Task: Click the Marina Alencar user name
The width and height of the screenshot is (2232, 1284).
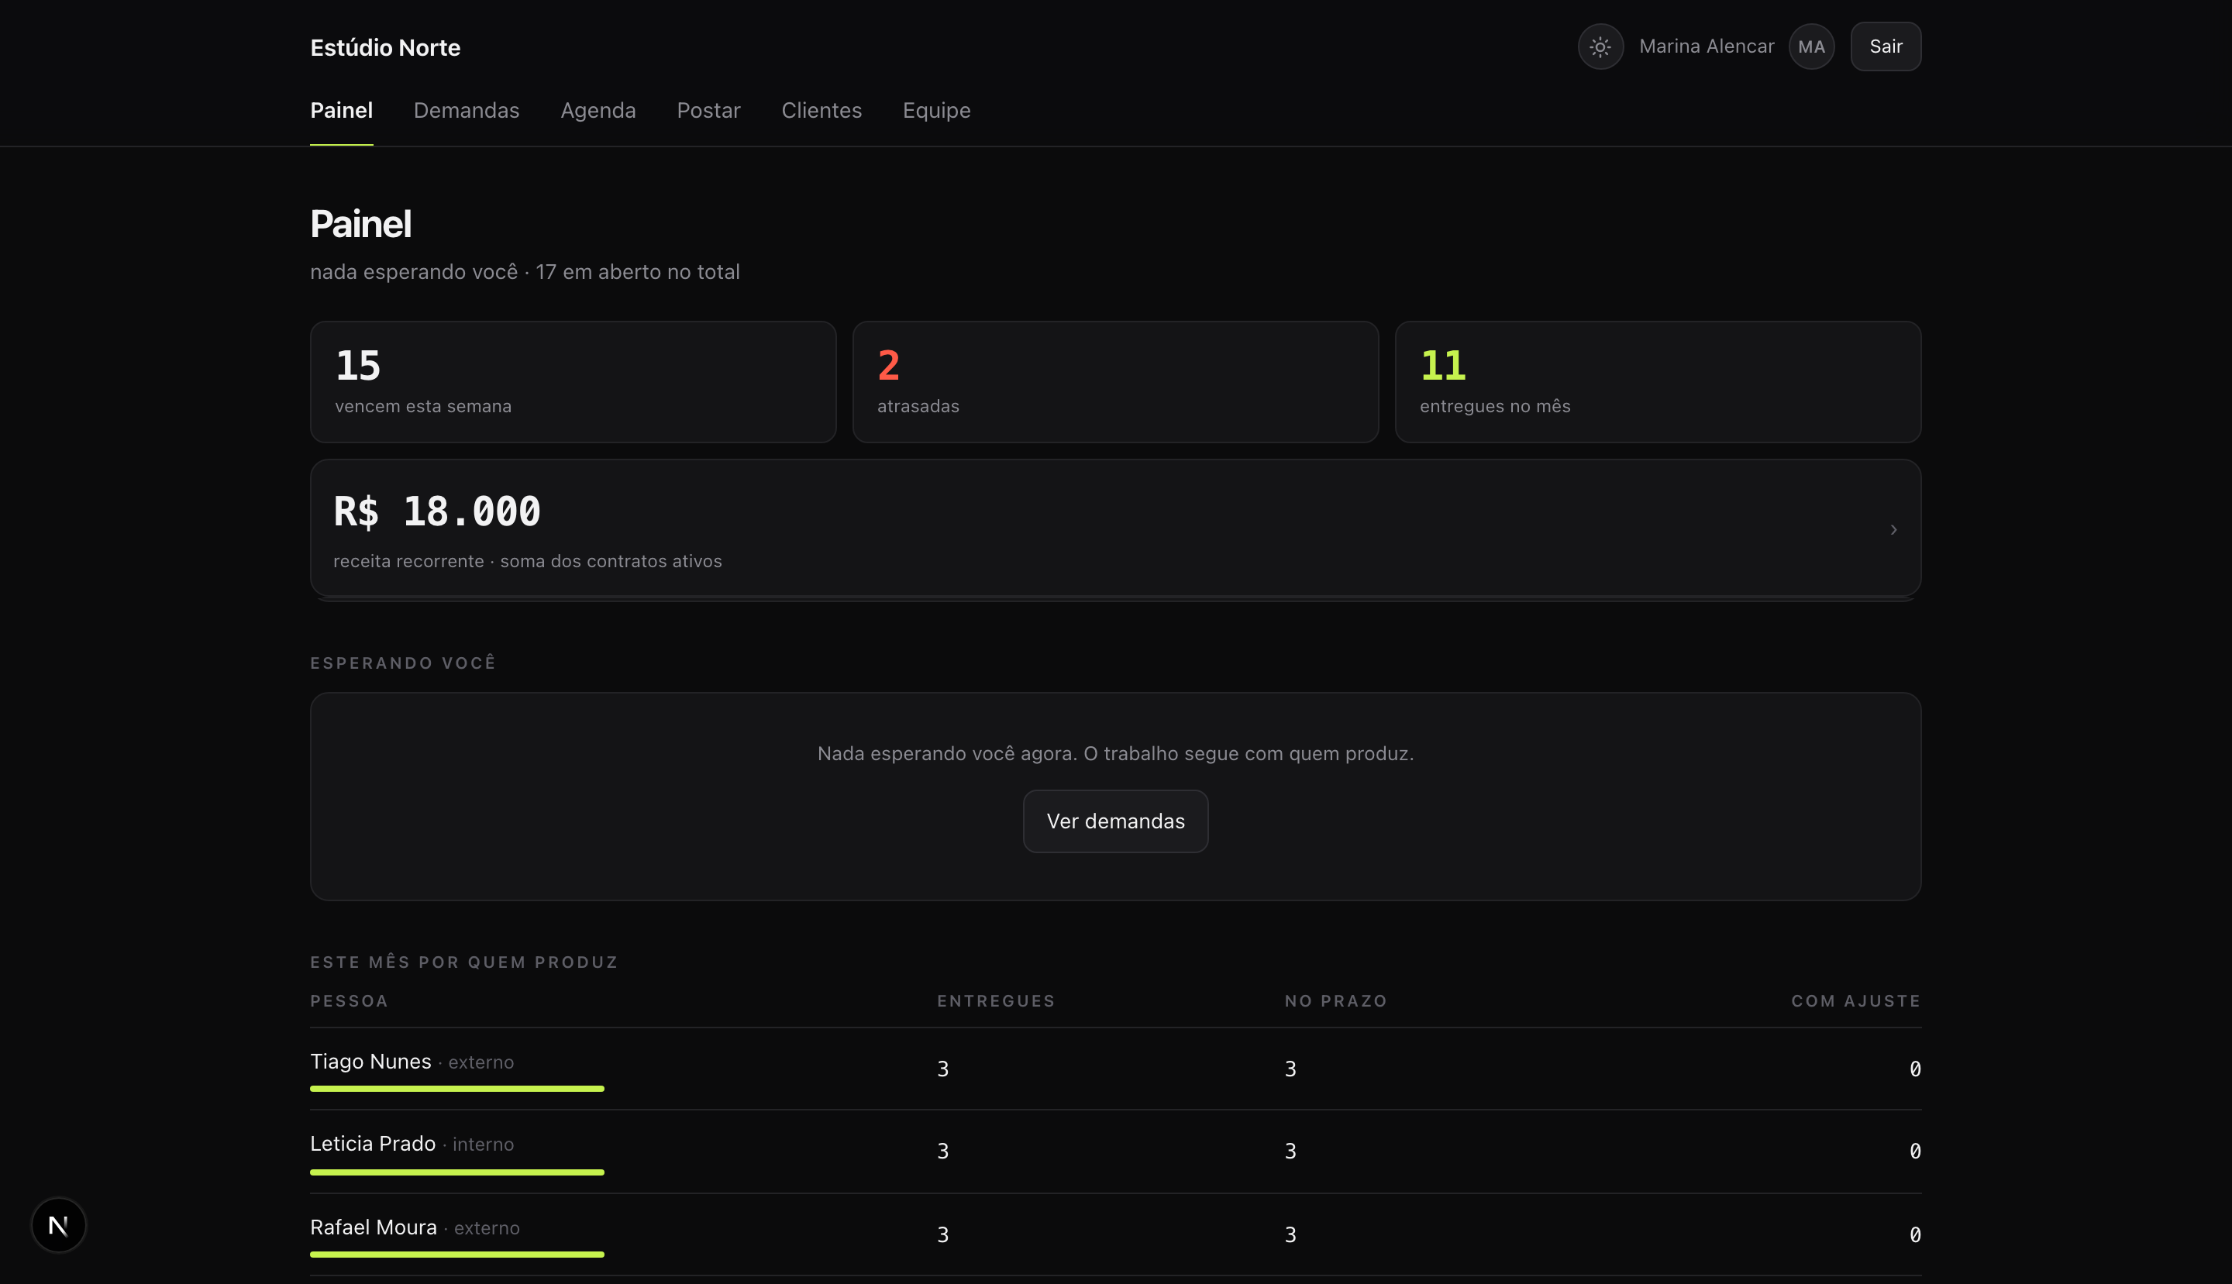Action: pos(1706,46)
